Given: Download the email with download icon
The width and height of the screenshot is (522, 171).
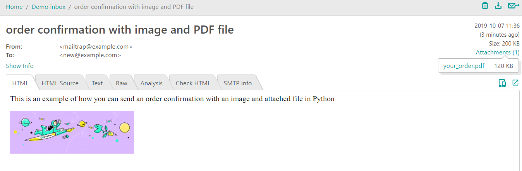Looking at the screenshot, I should (498, 6).
